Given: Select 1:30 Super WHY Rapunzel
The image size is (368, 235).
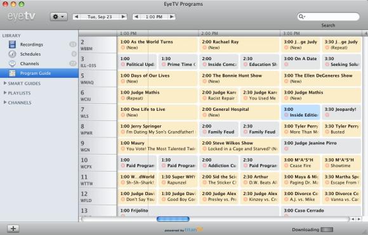Looking at the screenshot, I should click(x=178, y=180).
